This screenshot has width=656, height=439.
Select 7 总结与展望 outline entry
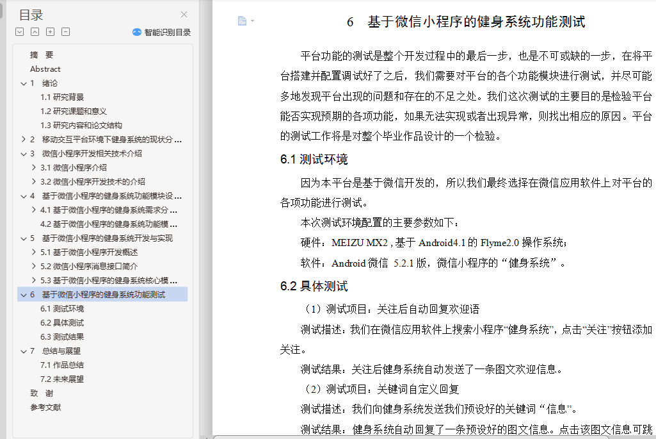click(55, 351)
